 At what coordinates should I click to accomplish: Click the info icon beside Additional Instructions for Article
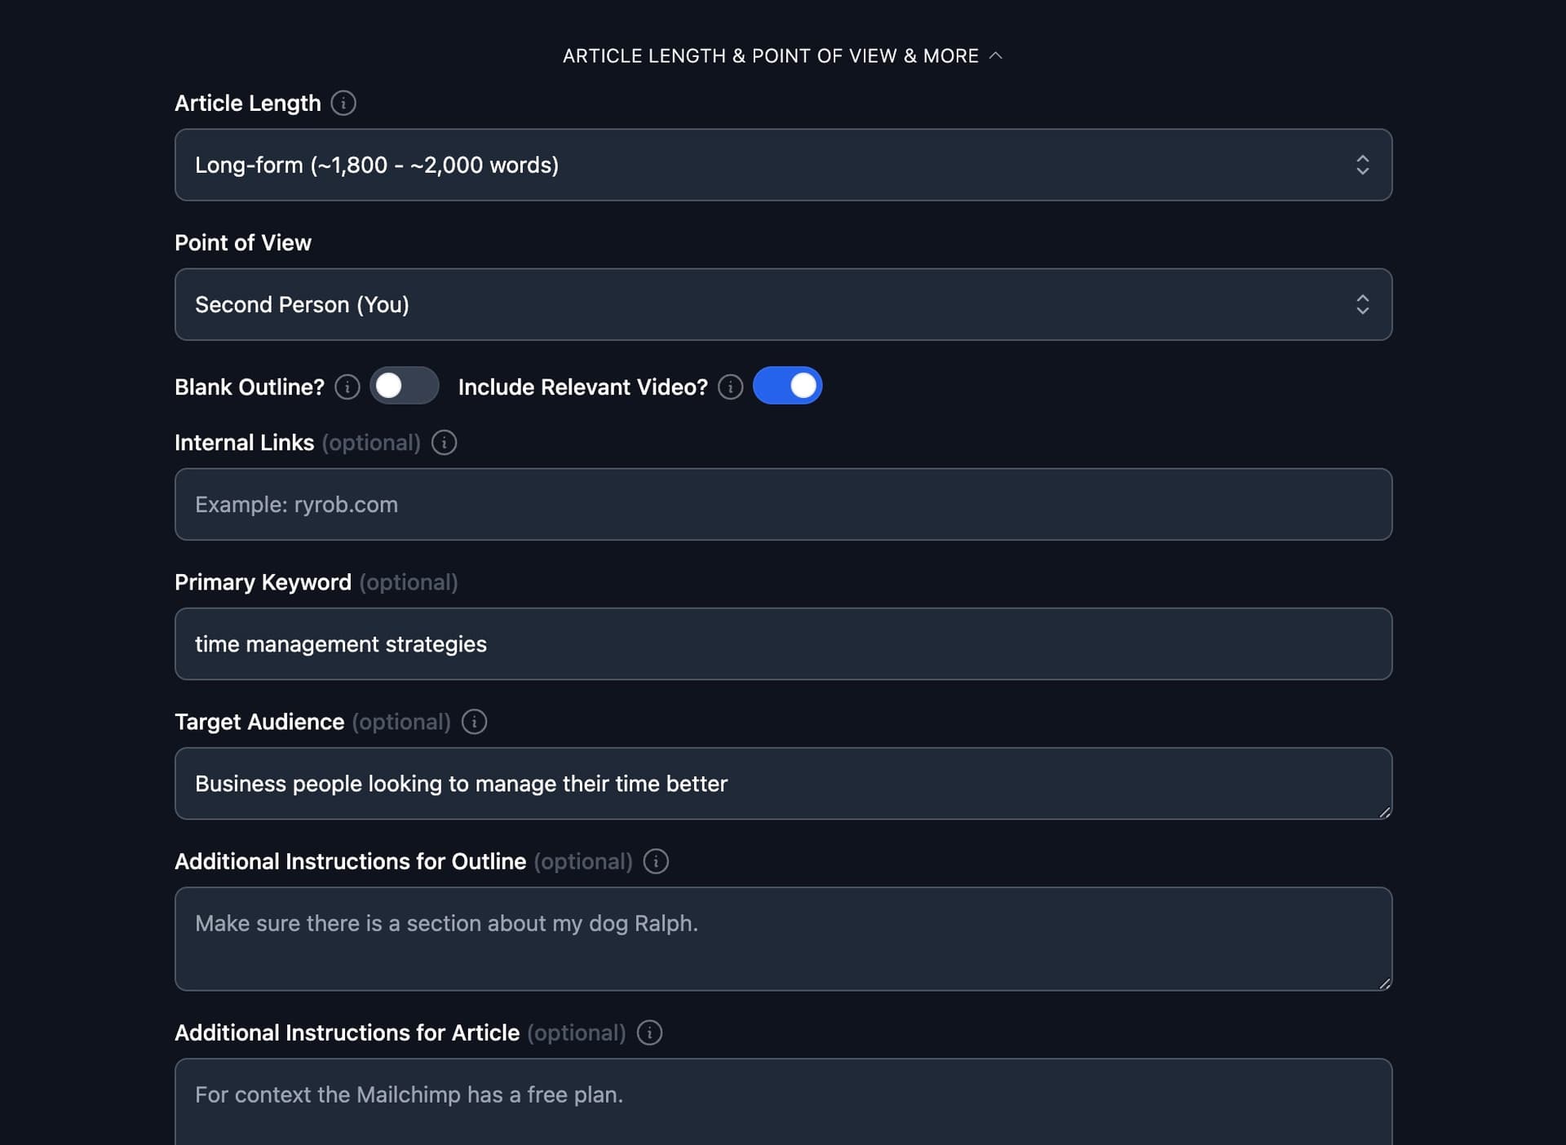point(649,1033)
